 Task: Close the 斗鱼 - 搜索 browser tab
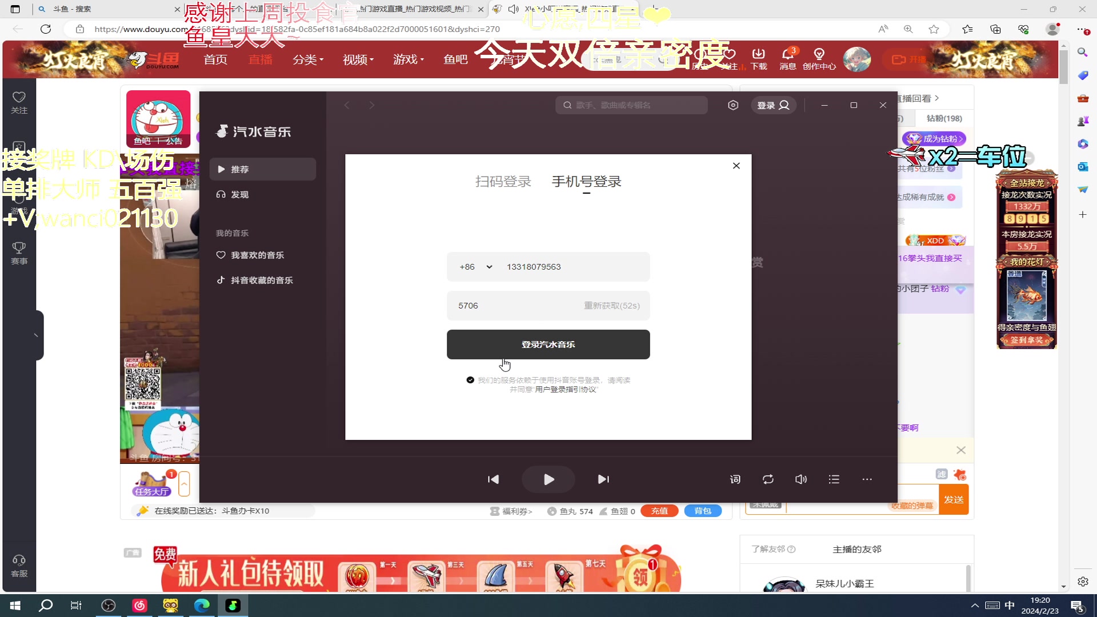[x=177, y=9]
